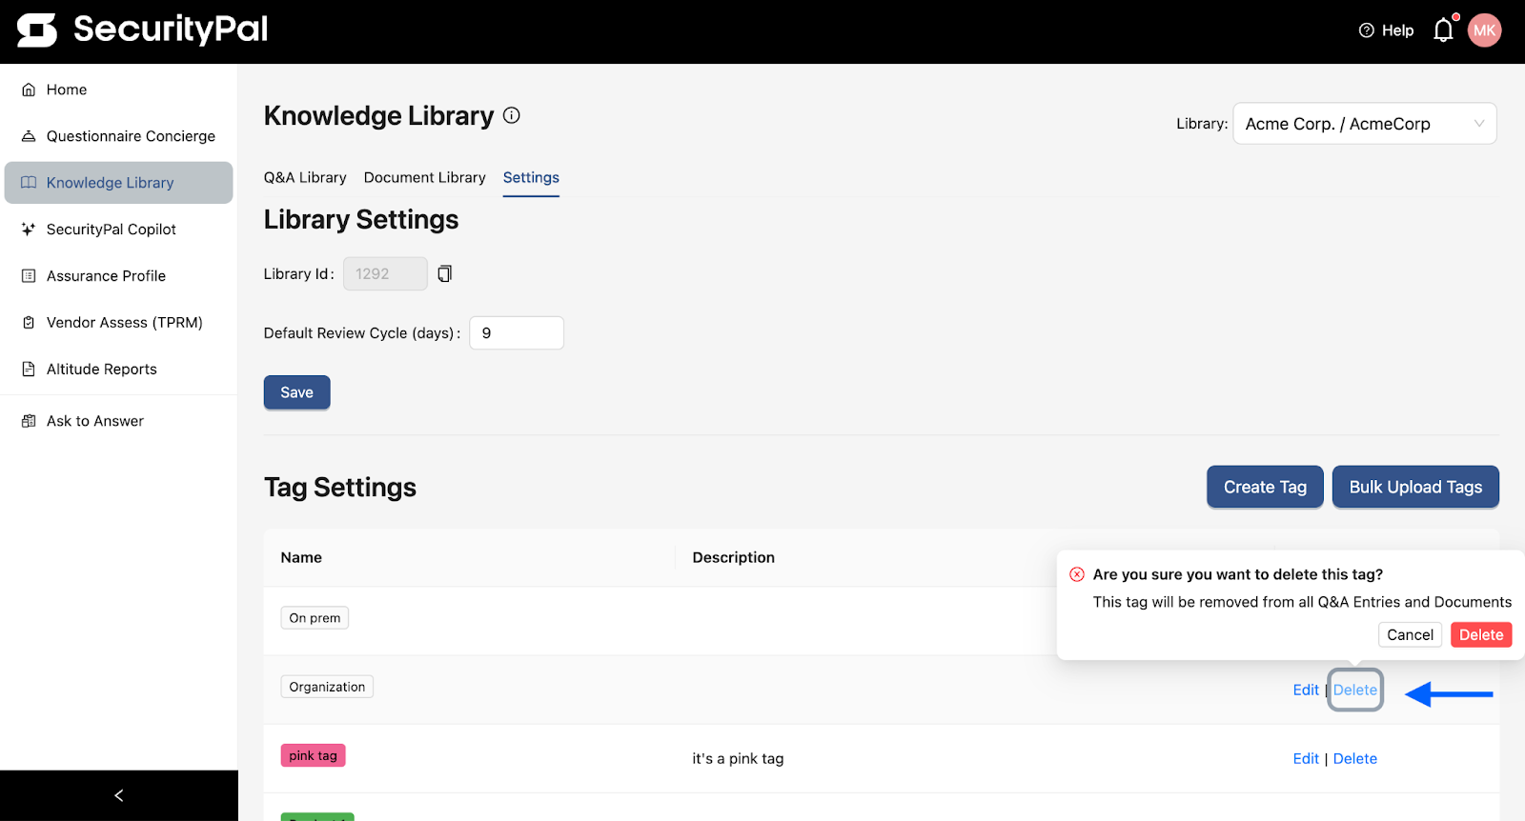Viewport: 1525px width, 821px height.
Task: Click the Bulk Upload Tags button
Action: (1415, 487)
